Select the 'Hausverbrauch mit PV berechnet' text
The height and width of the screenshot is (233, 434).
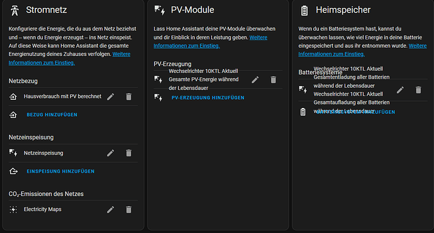pyautogui.click(x=62, y=97)
